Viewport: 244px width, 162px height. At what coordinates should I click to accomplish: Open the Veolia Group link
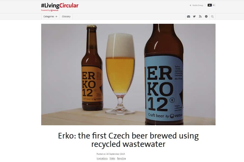click(x=198, y=5)
